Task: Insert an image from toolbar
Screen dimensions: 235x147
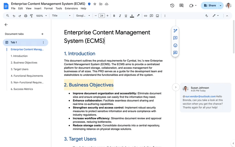Action: 157,16
